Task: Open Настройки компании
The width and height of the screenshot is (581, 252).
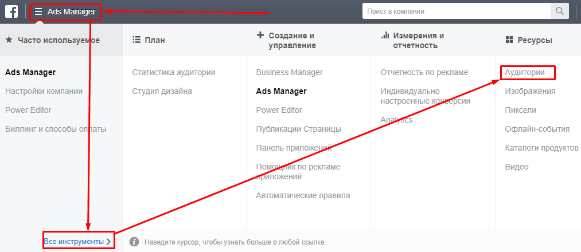Action: [x=44, y=91]
